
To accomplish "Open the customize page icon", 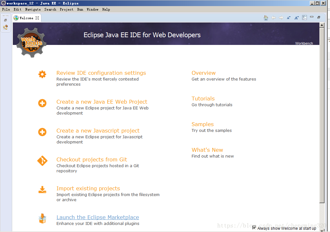I will tap(304, 18).
